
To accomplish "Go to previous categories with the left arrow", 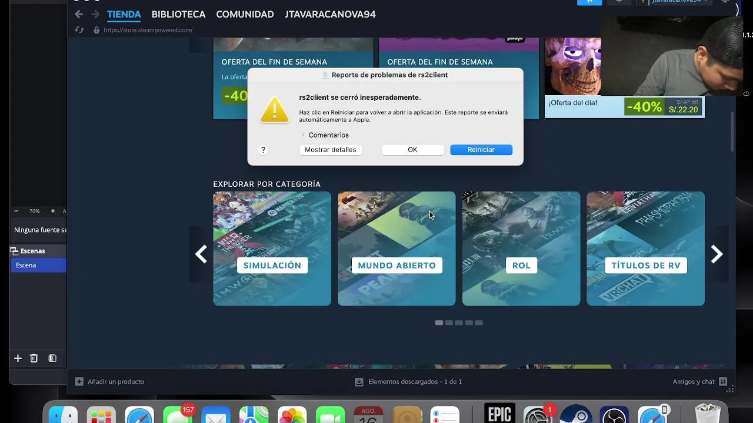I will pos(201,254).
